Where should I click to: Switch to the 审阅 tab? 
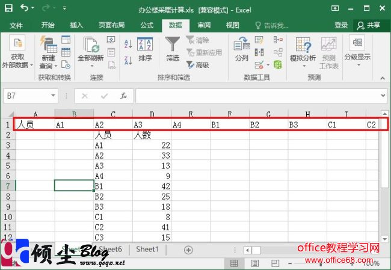tap(205, 25)
